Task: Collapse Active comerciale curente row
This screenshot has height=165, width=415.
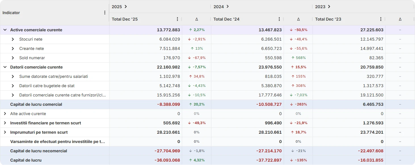Action: click(5, 30)
